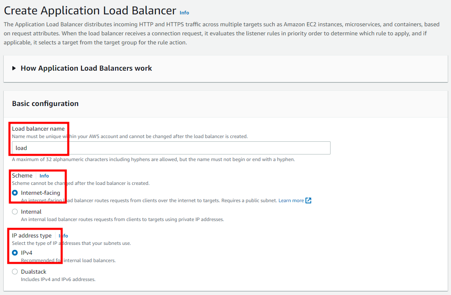Select the Dualstack address type radio button
Viewport: 451px width, 295px height.
click(x=15, y=272)
